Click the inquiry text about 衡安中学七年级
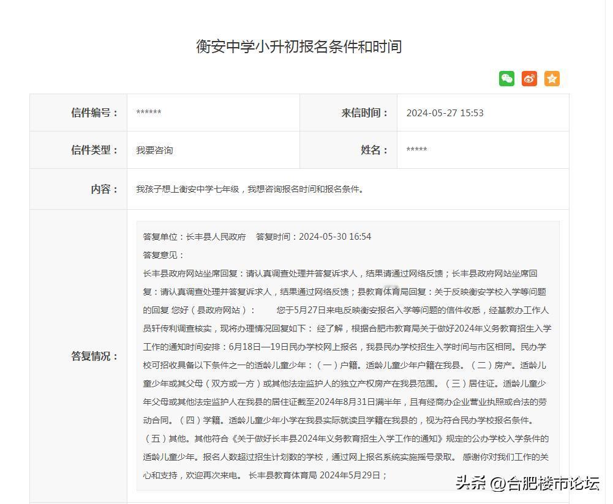613x504 pixels. [x=250, y=190]
